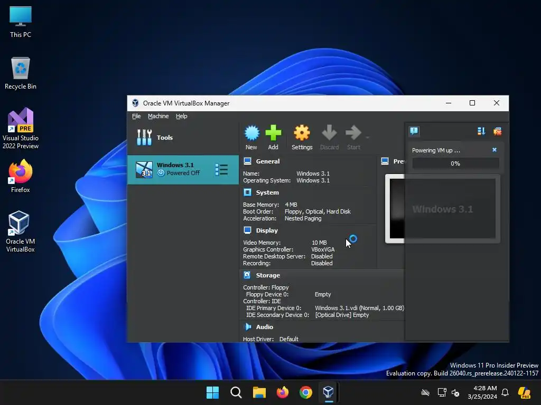The image size is (541, 405).
Task: Click the General section header
Action: click(268, 161)
